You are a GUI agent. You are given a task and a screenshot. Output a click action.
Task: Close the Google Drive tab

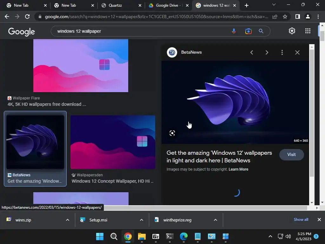187,5
